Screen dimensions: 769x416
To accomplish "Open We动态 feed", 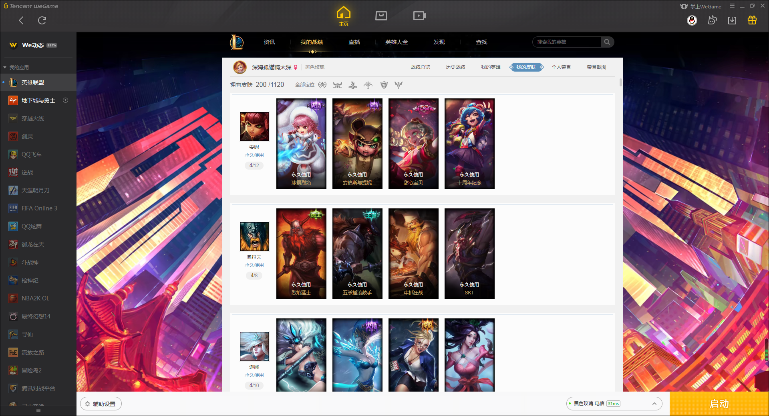I will tap(33, 45).
